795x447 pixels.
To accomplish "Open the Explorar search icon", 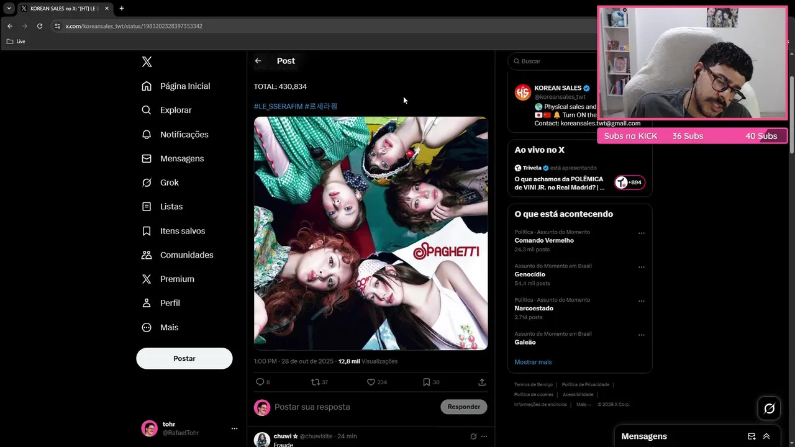I will [x=147, y=110].
